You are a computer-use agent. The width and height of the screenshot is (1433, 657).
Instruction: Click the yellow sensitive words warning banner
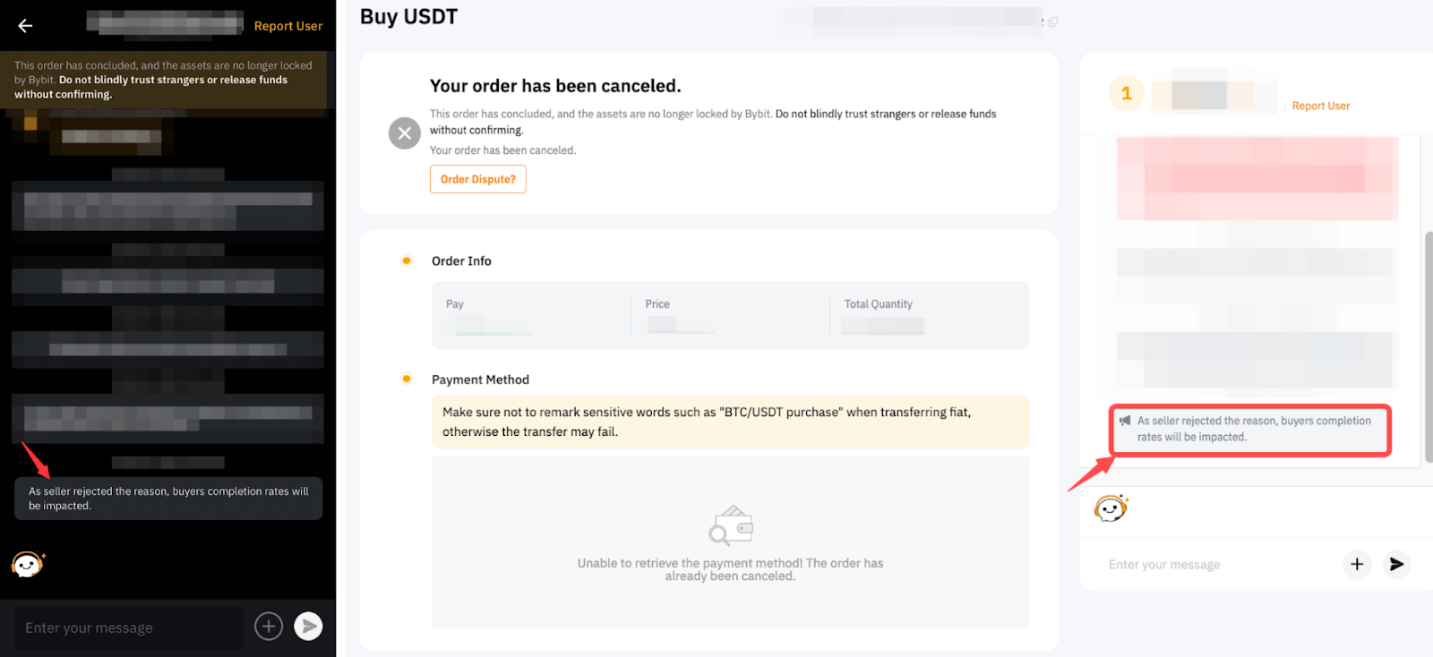pos(730,422)
